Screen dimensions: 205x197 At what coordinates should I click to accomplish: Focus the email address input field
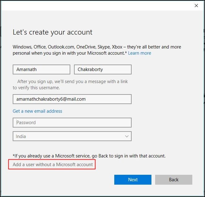72,99
